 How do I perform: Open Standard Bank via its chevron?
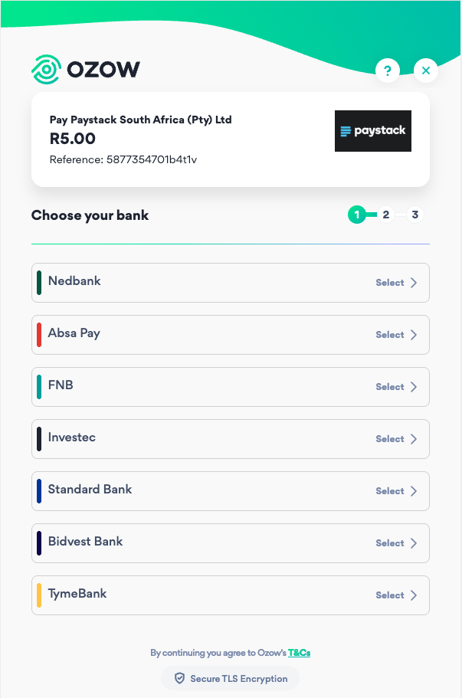coord(414,491)
